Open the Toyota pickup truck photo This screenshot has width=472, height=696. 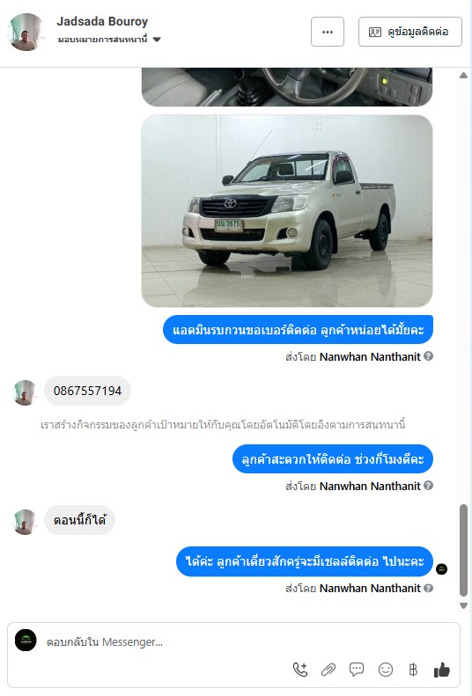[x=287, y=211]
